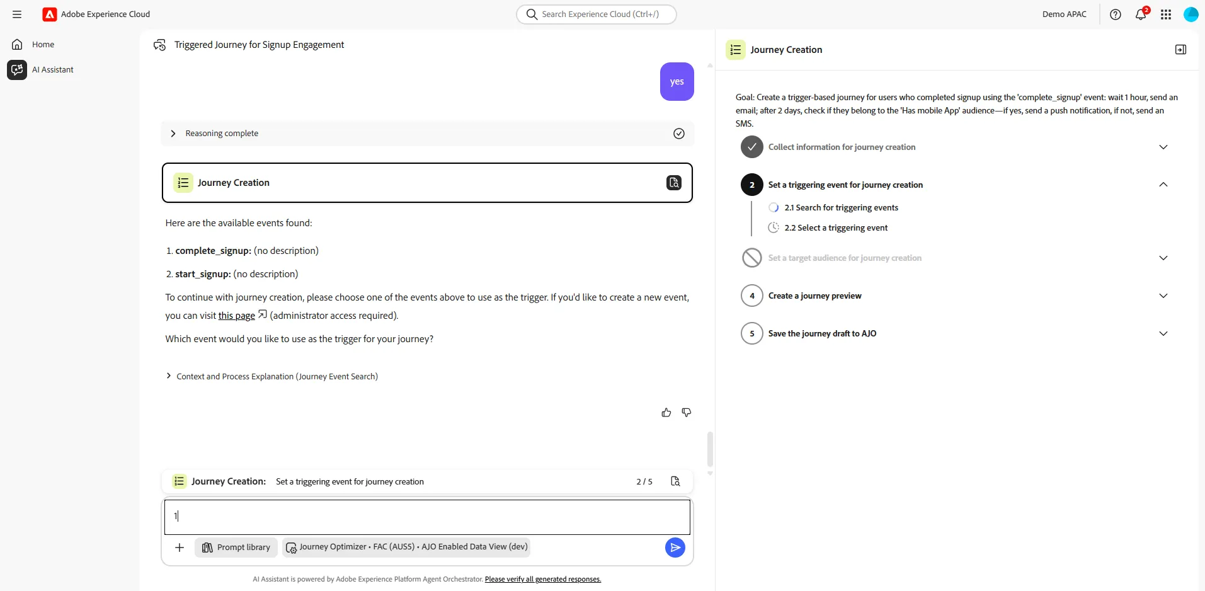Open the Help question mark icon
This screenshot has width=1205, height=591.
tap(1116, 14)
